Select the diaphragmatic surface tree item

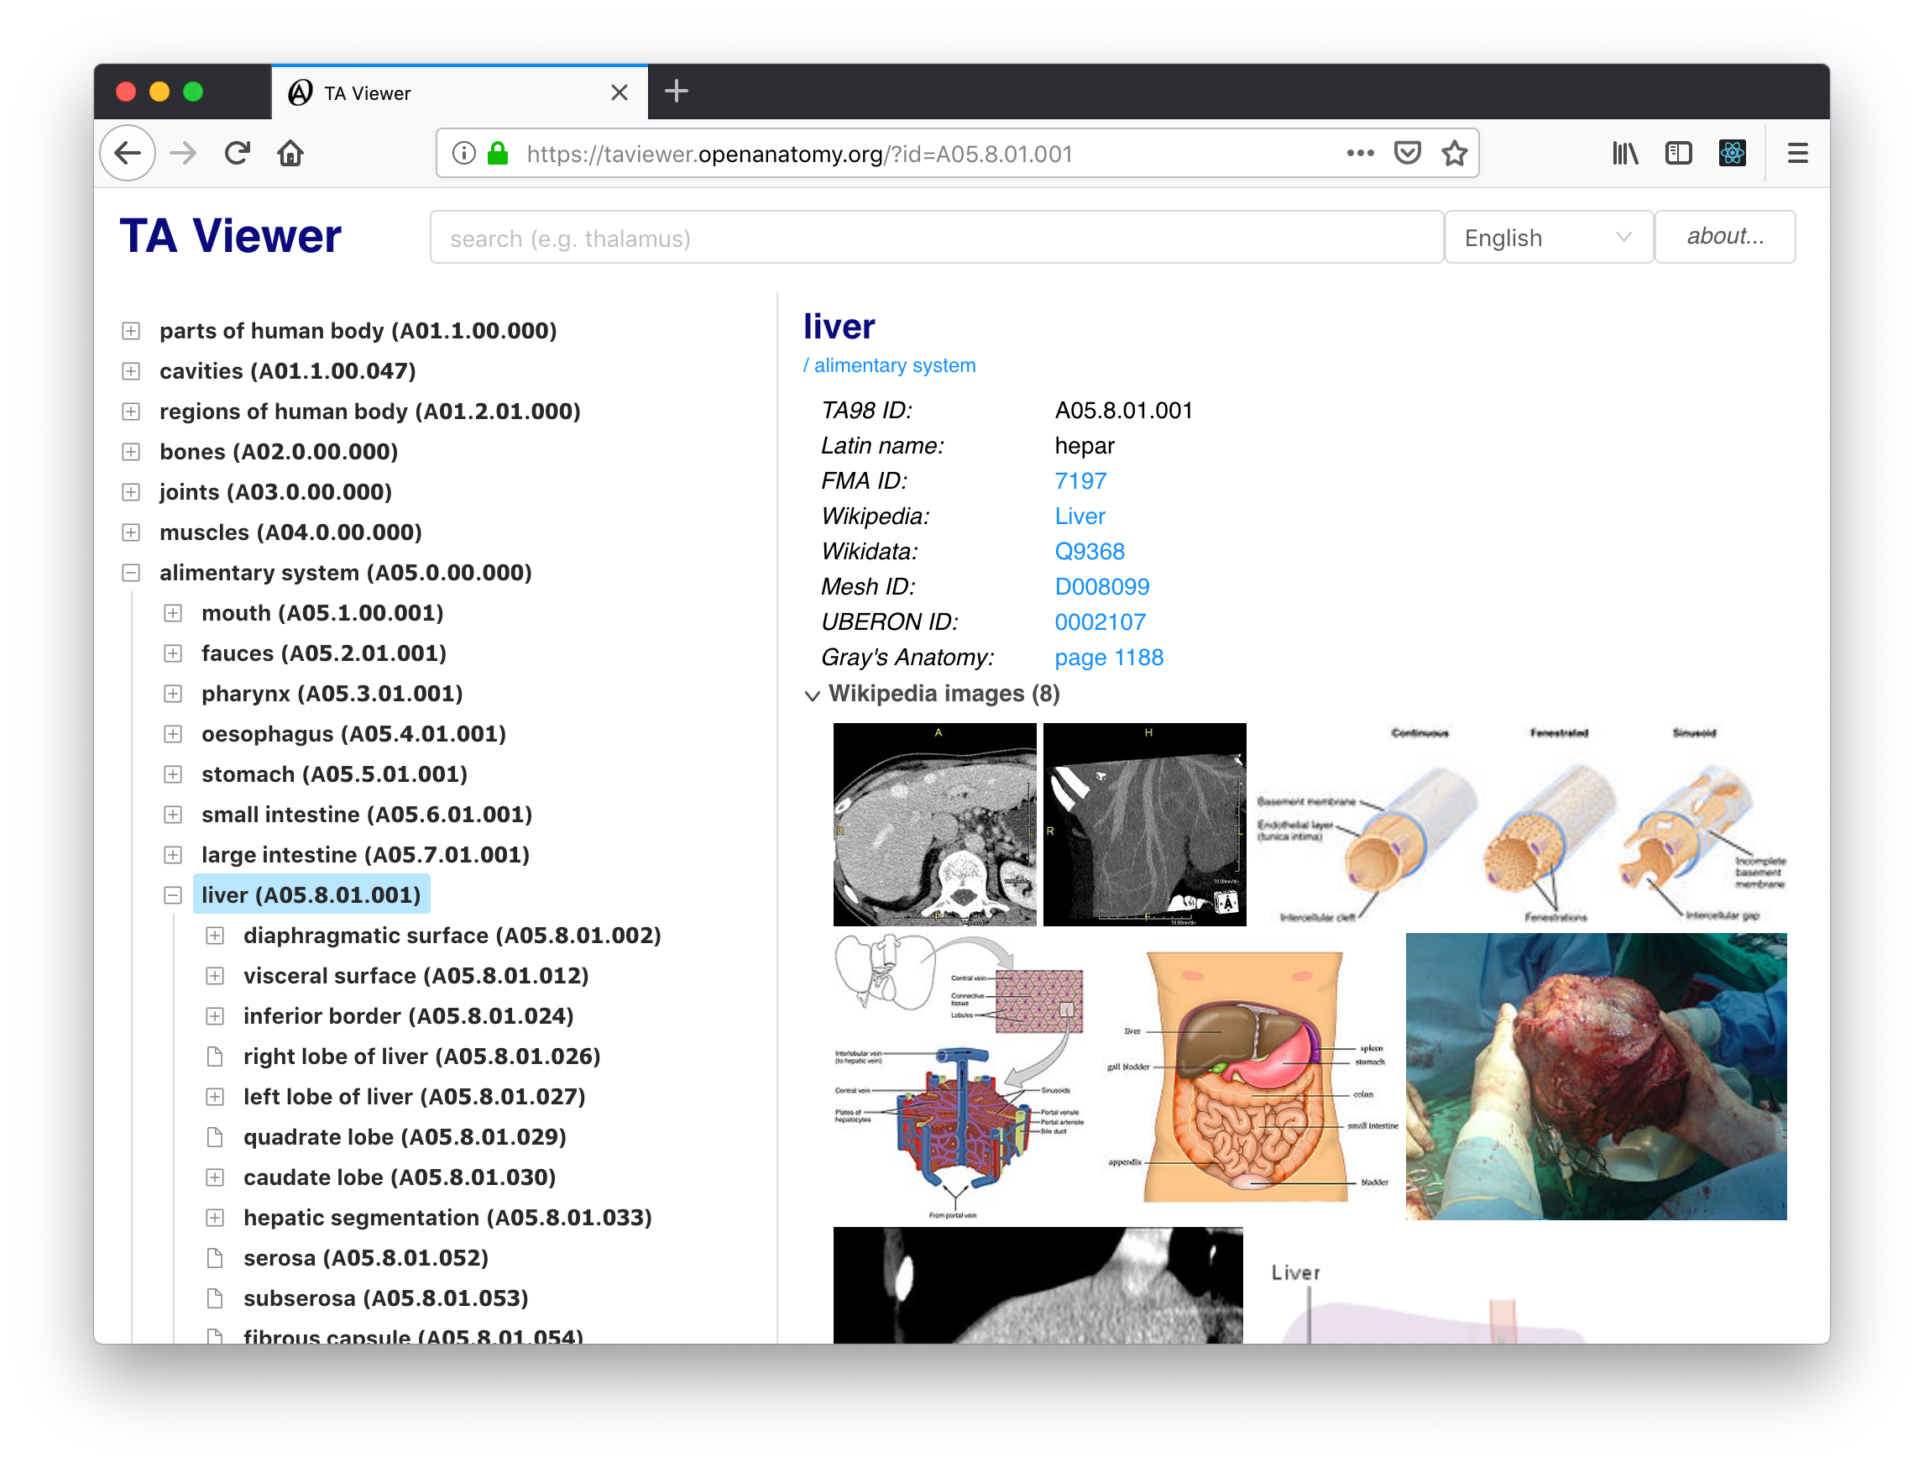(x=453, y=935)
